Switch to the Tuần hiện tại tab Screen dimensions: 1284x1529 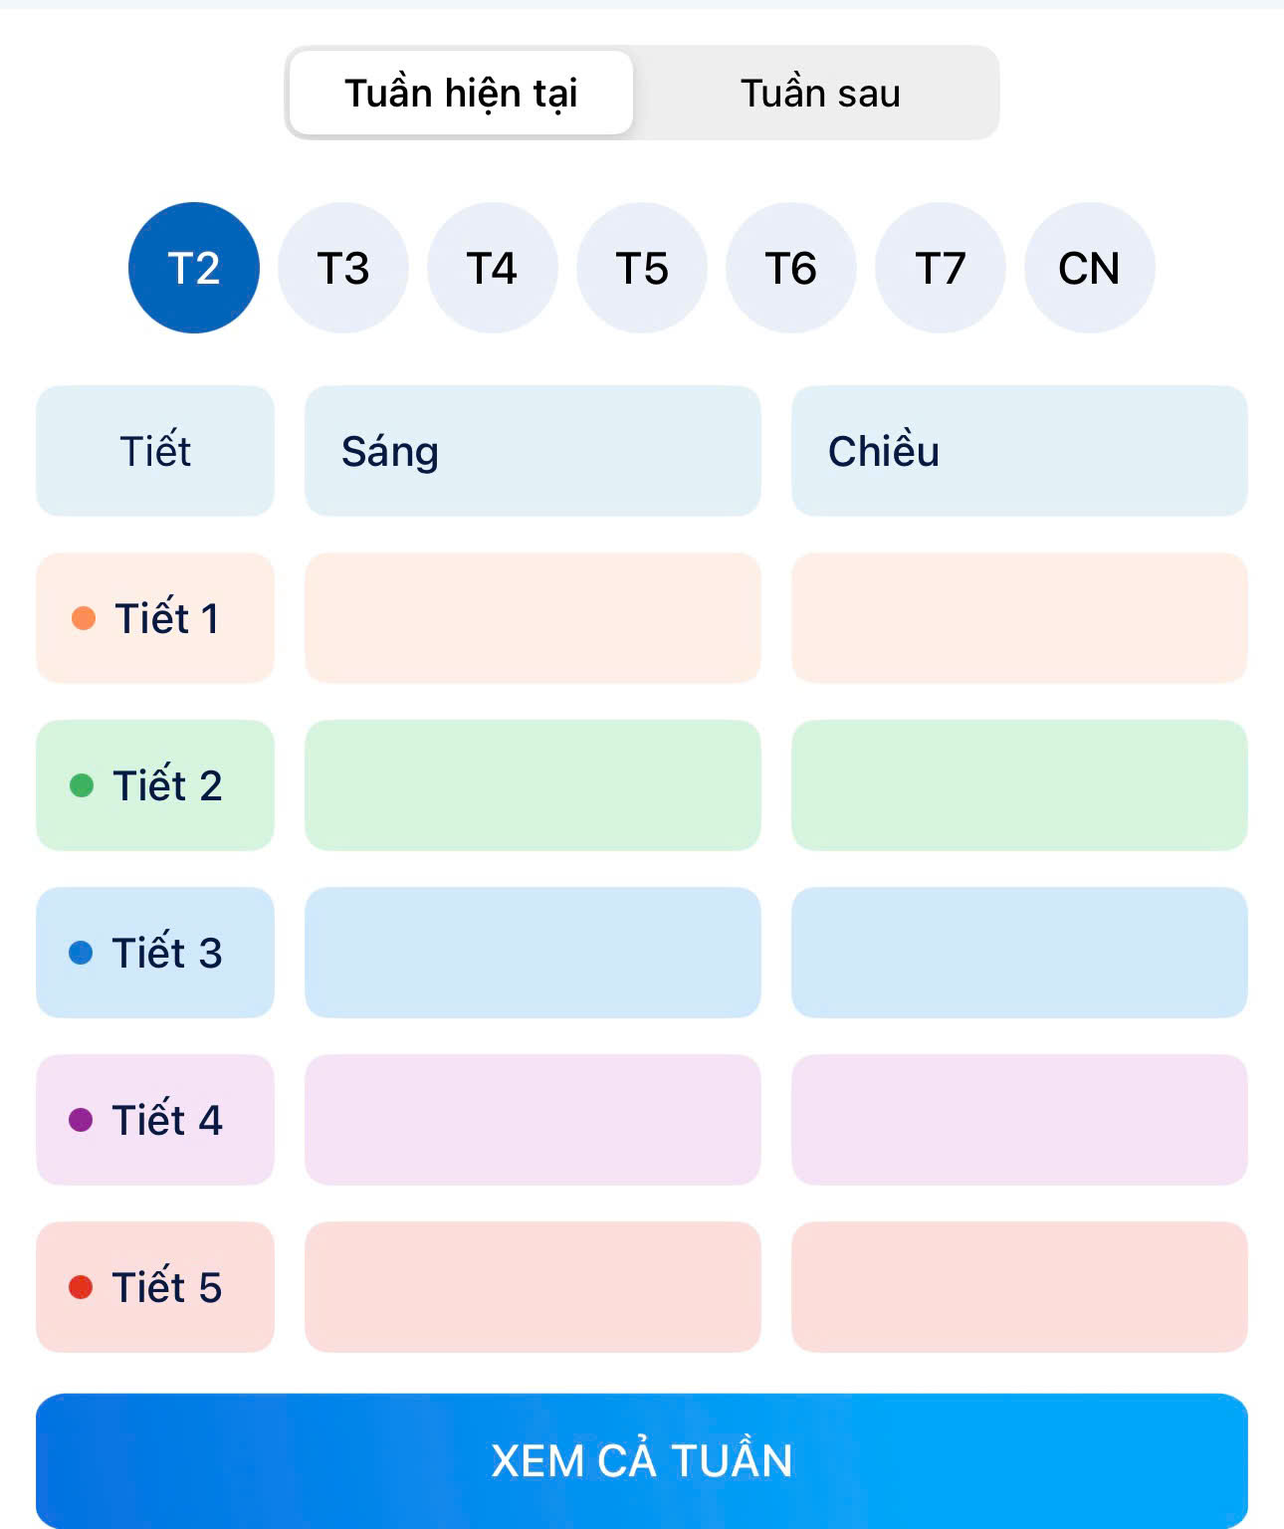point(461,93)
